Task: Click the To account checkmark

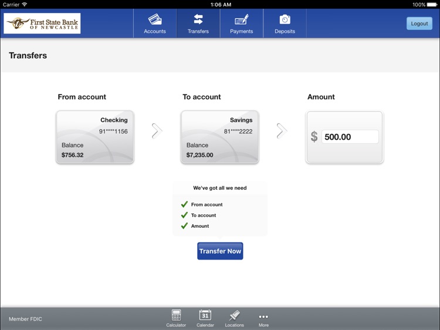Action: click(x=184, y=215)
